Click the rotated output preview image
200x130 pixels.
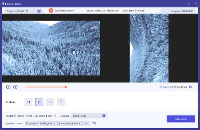click(149, 48)
